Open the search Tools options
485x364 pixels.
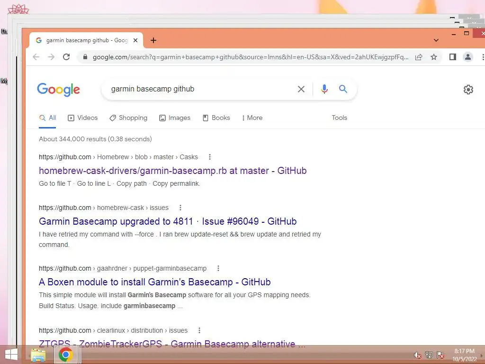pyautogui.click(x=339, y=118)
